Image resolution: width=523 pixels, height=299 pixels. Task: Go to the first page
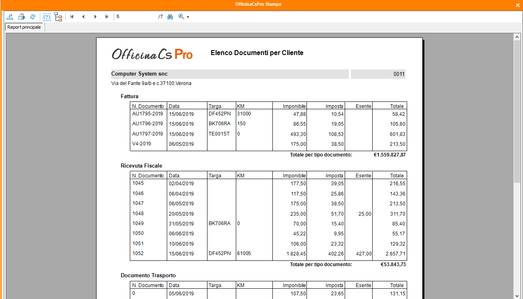[72, 17]
